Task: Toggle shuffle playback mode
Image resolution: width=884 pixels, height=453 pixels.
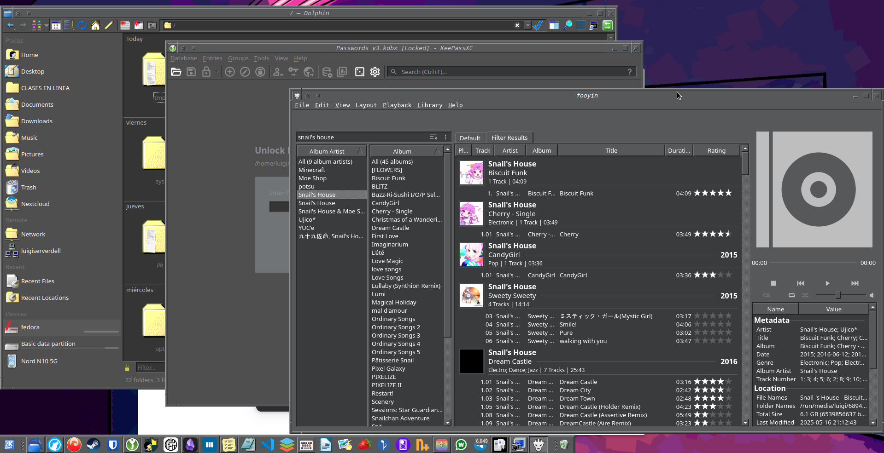Action: coord(805,295)
